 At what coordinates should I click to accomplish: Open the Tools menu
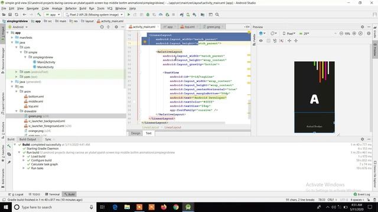[x=101, y=8]
